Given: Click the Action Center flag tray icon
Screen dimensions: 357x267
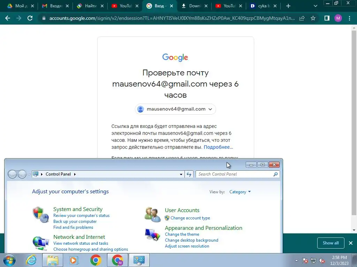Looking at the screenshot, I should pos(305,261).
